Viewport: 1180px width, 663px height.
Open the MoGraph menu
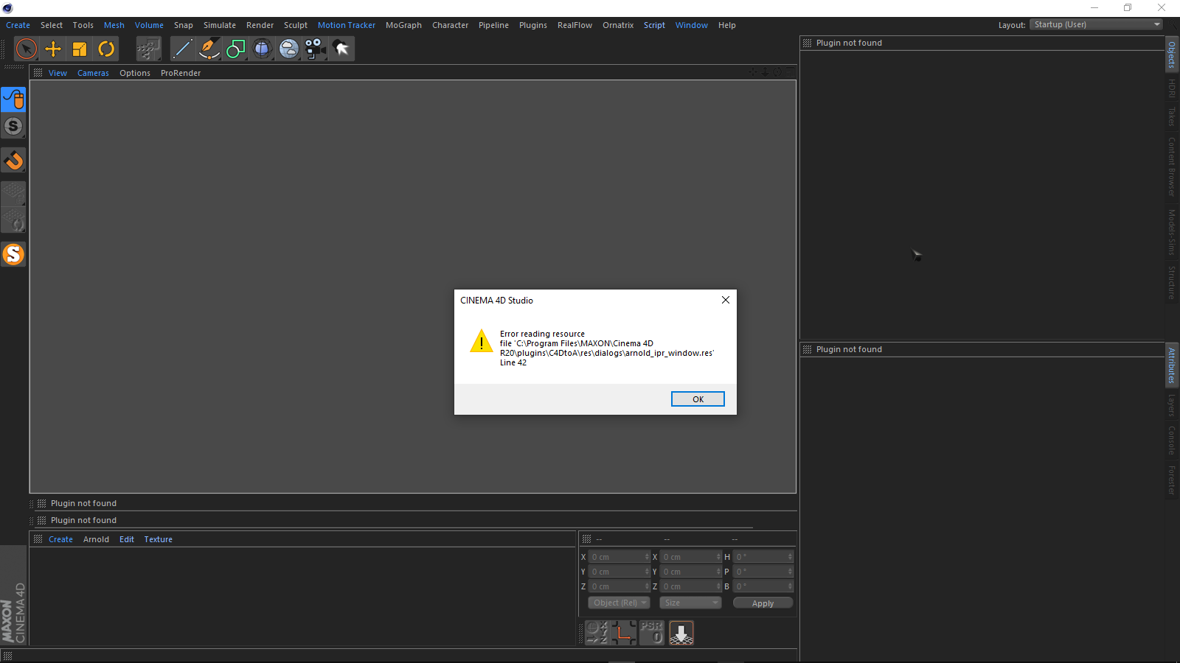[x=403, y=25]
